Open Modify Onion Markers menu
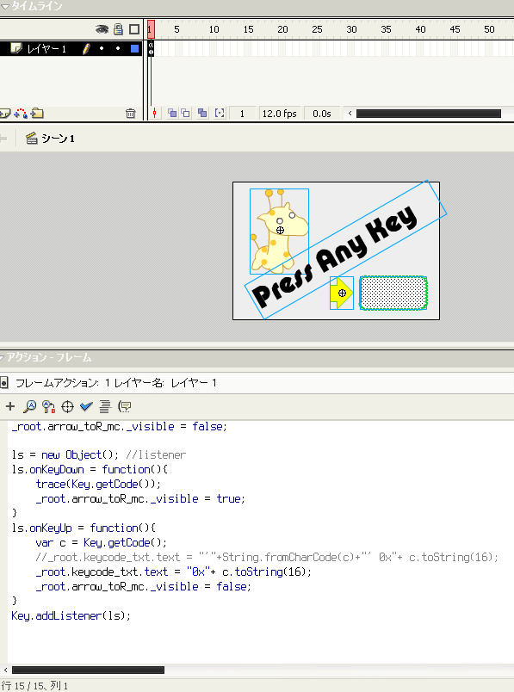Viewport: 514px width, 692px height. pyautogui.click(x=220, y=114)
